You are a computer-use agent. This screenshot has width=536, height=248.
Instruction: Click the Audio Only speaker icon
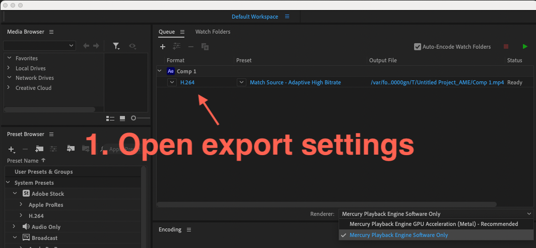coord(26,226)
